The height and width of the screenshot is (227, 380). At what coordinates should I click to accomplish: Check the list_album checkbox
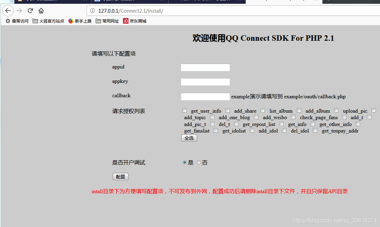pyautogui.click(x=263, y=111)
